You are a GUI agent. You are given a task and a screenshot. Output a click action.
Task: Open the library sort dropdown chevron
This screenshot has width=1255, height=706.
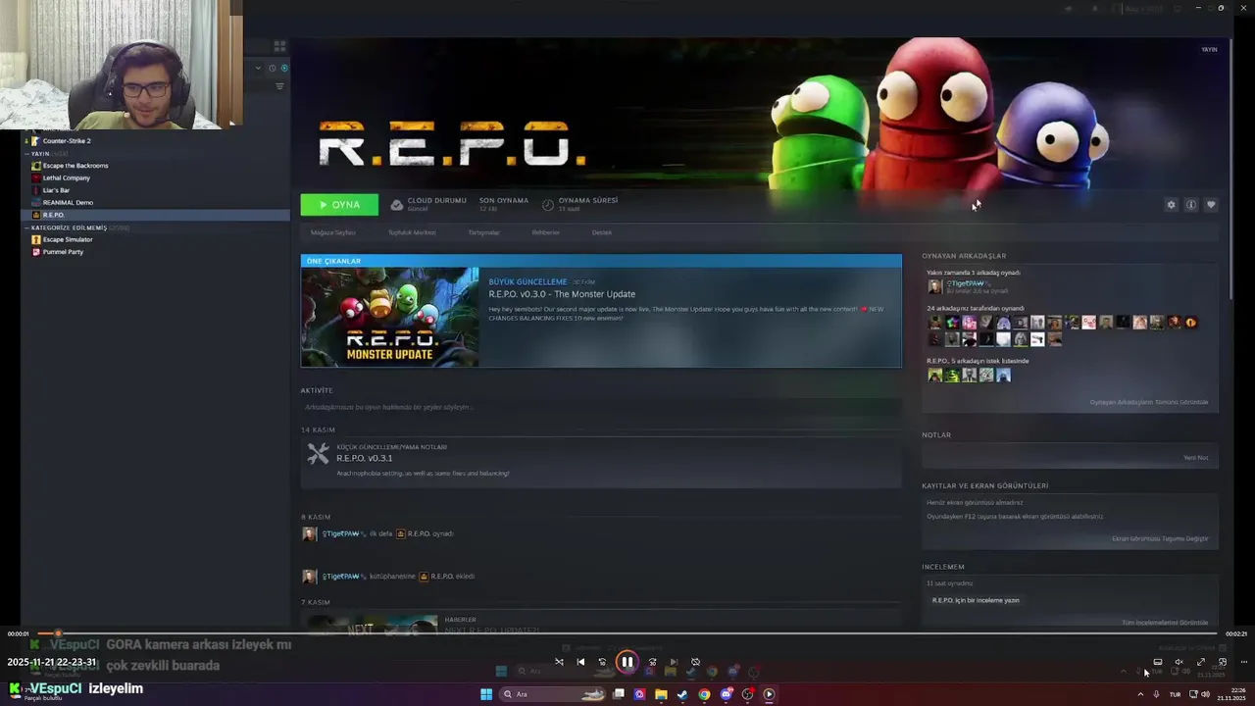[x=259, y=68]
